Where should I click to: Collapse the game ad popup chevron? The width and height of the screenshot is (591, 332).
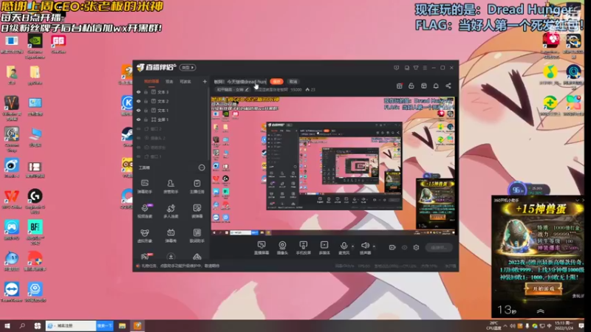[x=541, y=311]
